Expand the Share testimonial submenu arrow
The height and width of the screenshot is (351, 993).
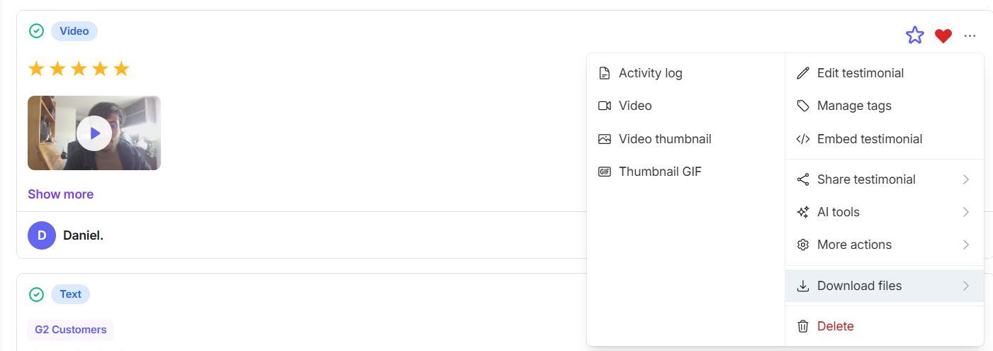point(966,179)
